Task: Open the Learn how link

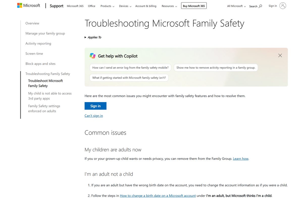Action: 241,159
